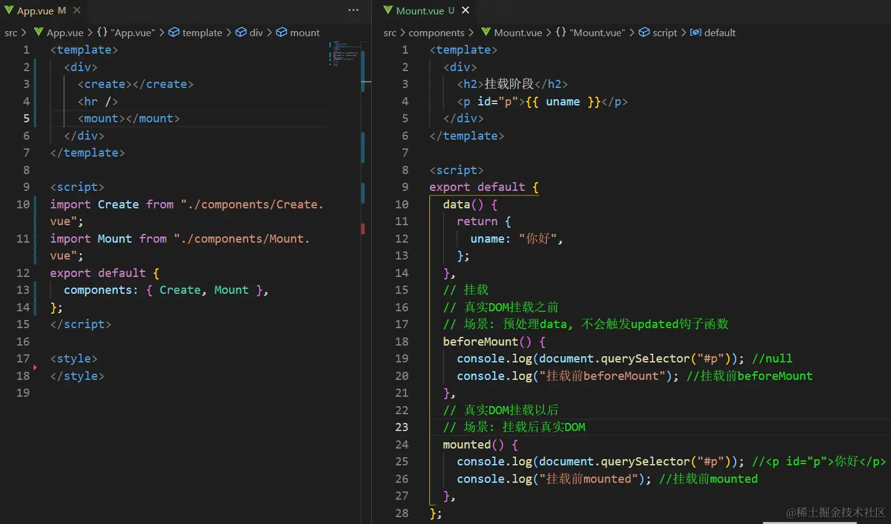
Task: Click the <style> opening tag in App.vue
Action: pyautogui.click(x=74, y=359)
